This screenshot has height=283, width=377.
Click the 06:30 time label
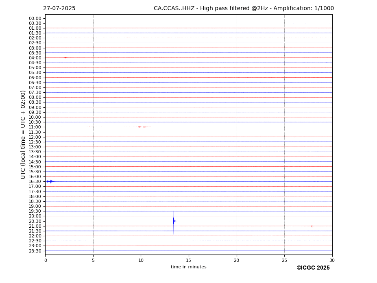pyautogui.click(x=35, y=83)
